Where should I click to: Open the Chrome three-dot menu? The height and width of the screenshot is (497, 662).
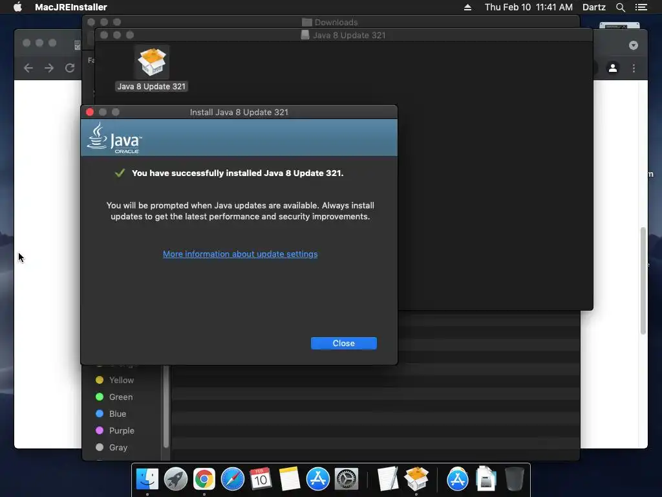[x=634, y=68]
